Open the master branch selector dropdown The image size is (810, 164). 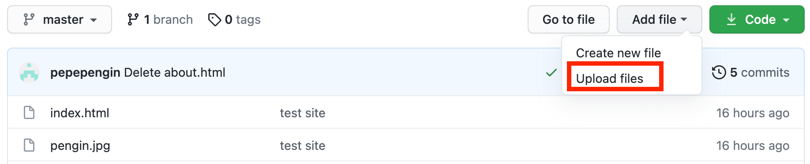tap(60, 19)
